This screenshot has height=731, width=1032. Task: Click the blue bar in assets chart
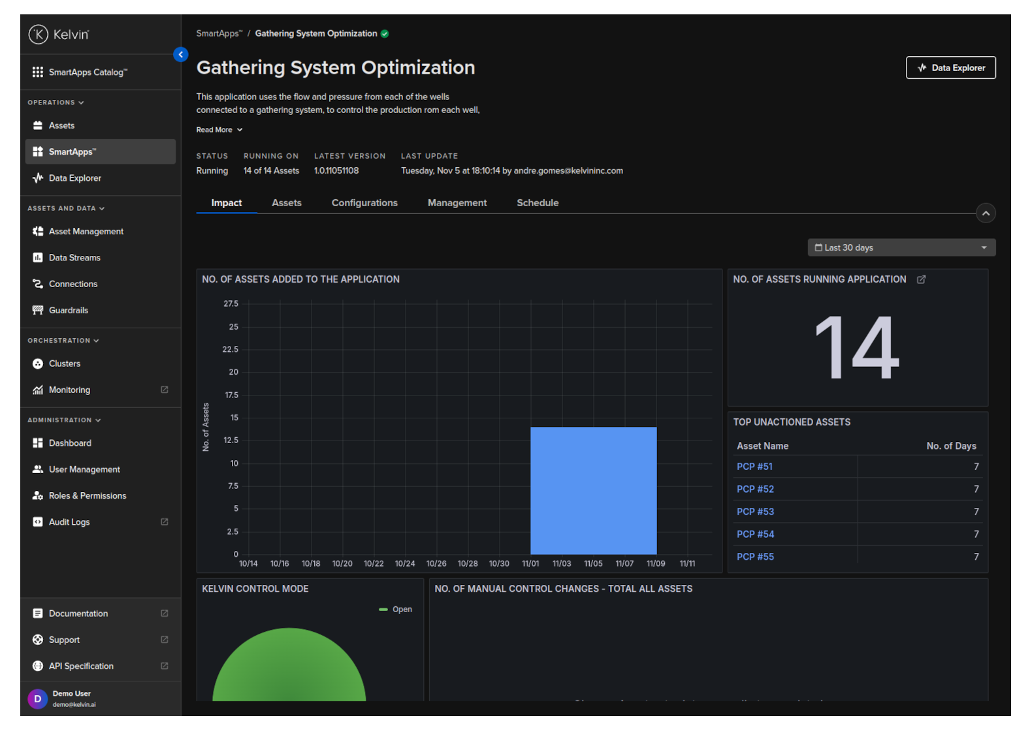[593, 490]
